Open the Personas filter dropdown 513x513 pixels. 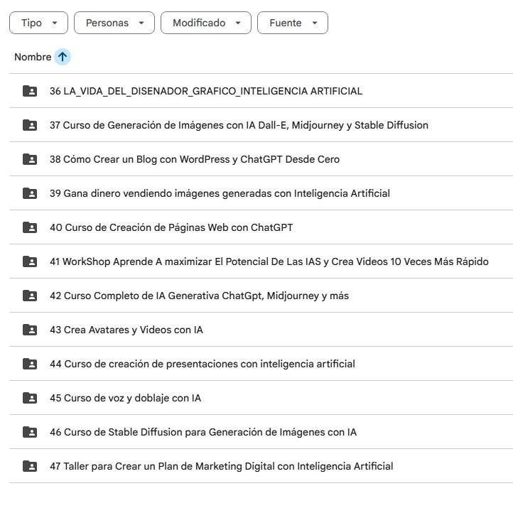coord(114,23)
